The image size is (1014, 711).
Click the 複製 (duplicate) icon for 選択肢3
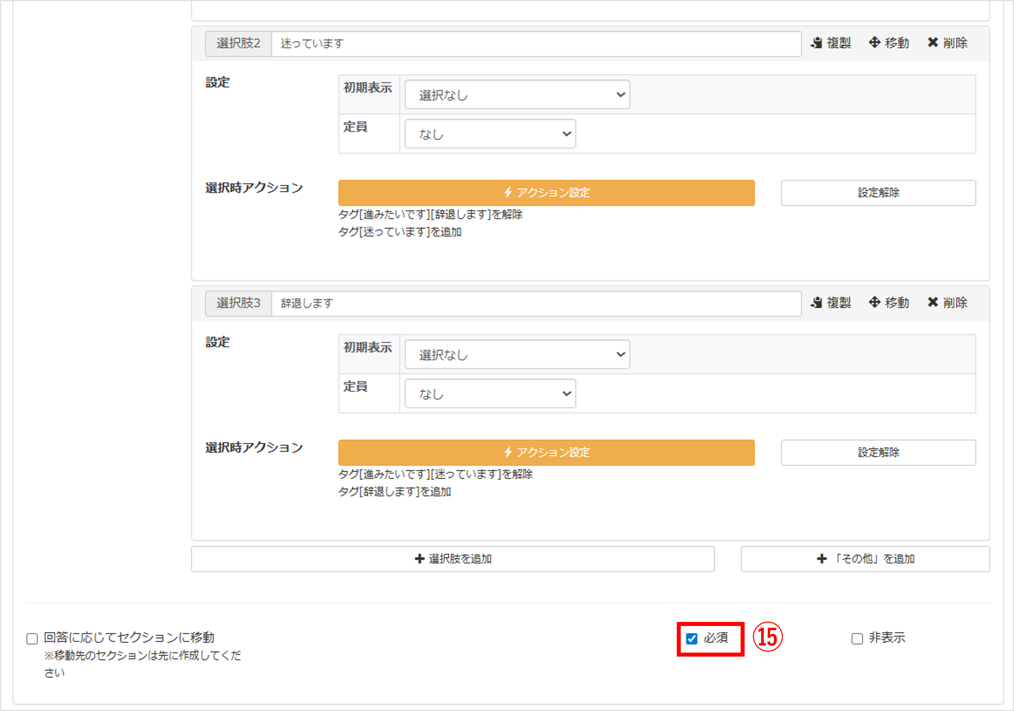816,302
